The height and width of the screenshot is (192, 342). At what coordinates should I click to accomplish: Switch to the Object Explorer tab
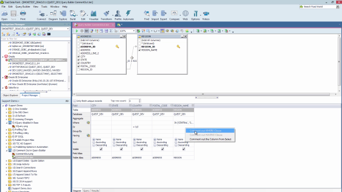tap(11, 95)
